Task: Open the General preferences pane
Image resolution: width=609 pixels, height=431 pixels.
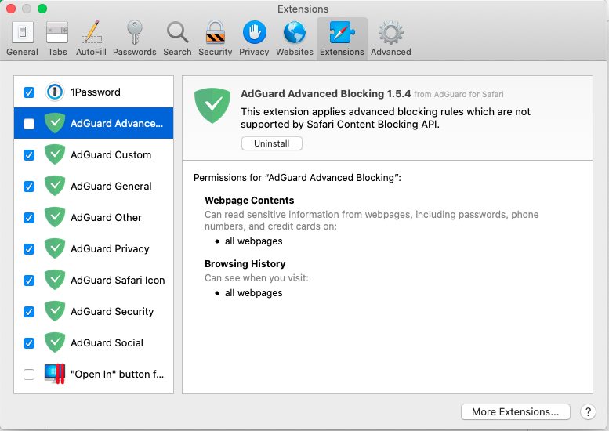Action: click(22, 39)
